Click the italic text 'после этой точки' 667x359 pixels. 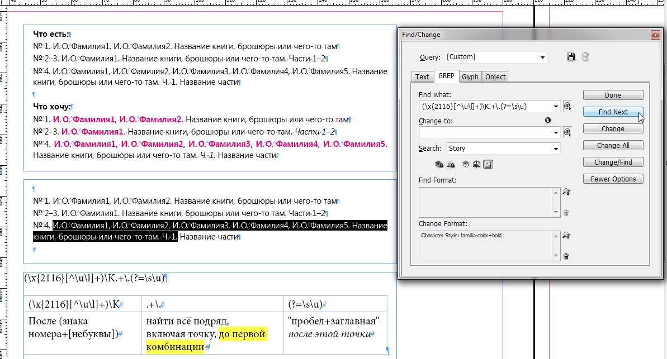[x=329, y=334]
